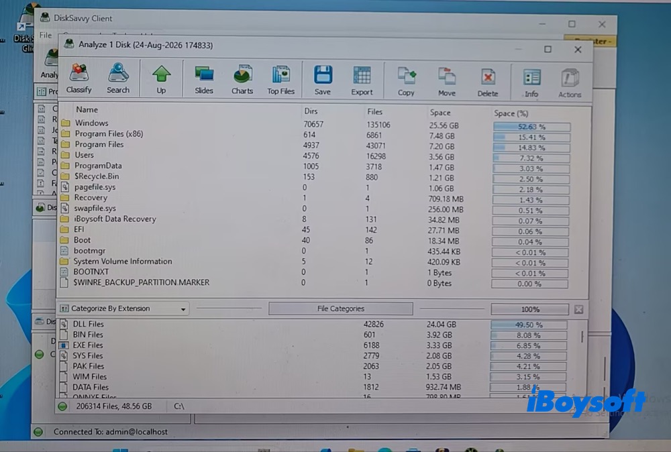This screenshot has height=452, width=671.
Task: Click the Copy toolbar icon
Action: tap(406, 81)
